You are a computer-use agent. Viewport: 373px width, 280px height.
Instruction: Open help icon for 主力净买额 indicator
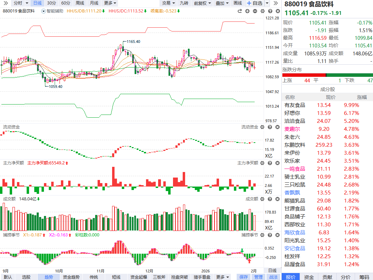pyautogui.click(x=270, y=163)
